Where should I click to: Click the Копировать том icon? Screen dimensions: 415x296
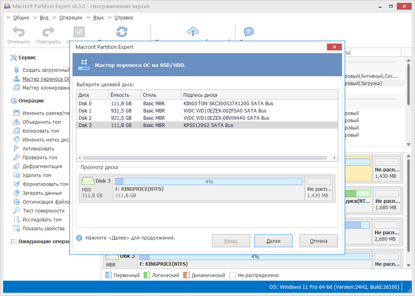point(17,131)
